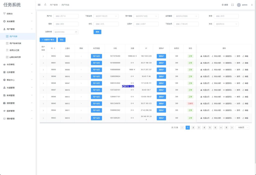Image resolution: width=256 pixels, height=175 pixels.
Task: Click 充值会员 for user 99052
Action: (x=205, y=56)
